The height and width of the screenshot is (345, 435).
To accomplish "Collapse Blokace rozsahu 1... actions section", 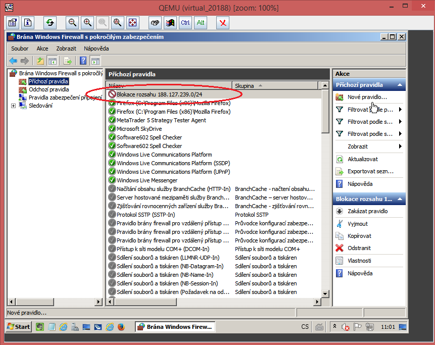I will 400,199.
